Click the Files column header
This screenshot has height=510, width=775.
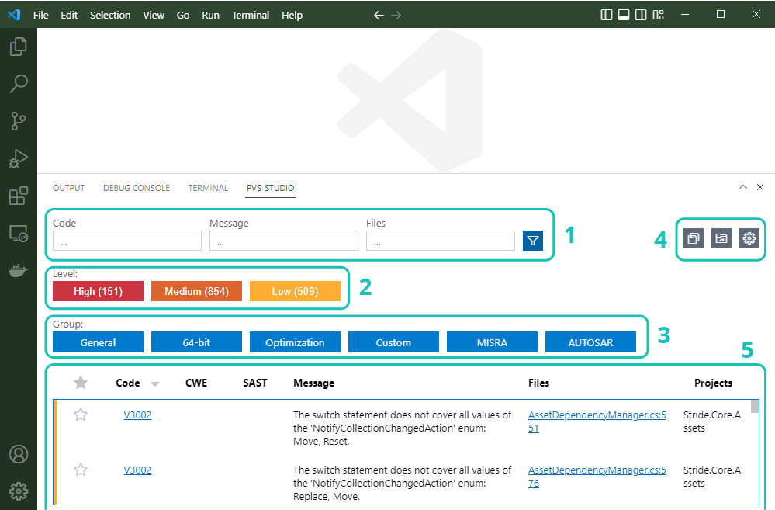tap(538, 383)
